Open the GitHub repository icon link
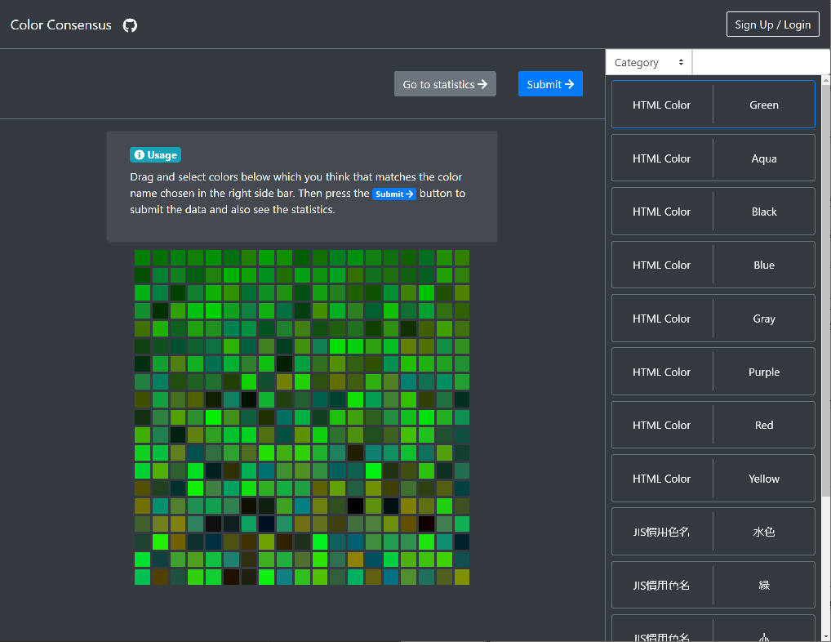The width and height of the screenshot is (831, 642). click(130, 25)
